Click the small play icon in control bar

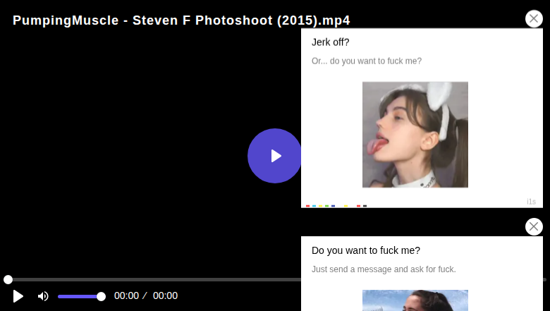(18, 296)
